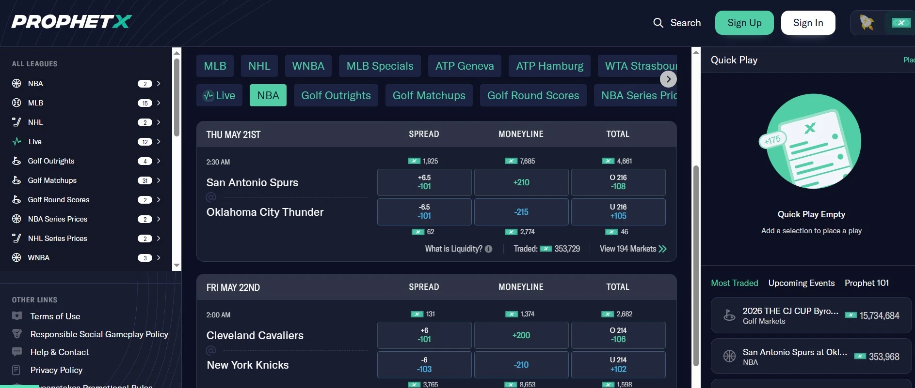915x388 pixels.
Task: Select Spurs spread +6.5 -101
Action: coord(424,182)
